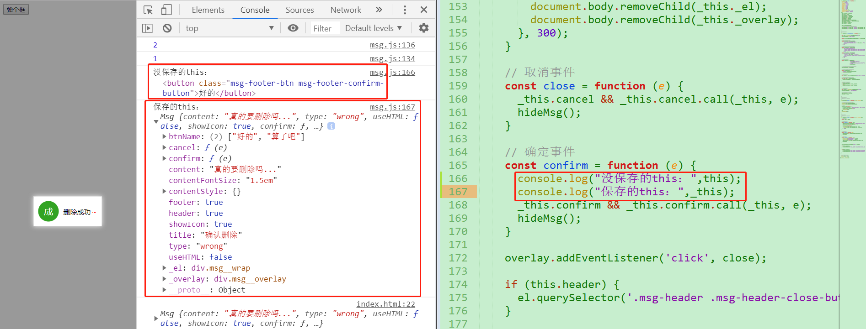Expand the _el div.msg__wrap property
This screenshot has width=866, height=329.
point(164,268)
